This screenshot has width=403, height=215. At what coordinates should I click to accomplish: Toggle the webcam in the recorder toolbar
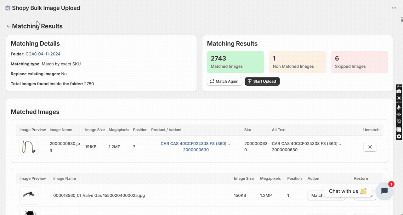click(399, 121)
